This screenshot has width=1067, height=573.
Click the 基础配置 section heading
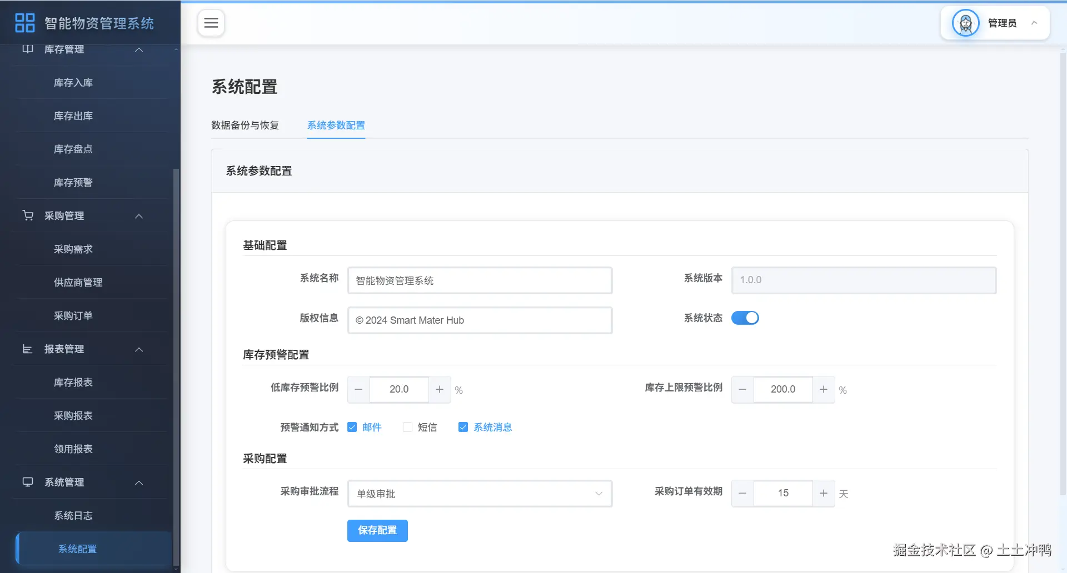click(265, 245)
